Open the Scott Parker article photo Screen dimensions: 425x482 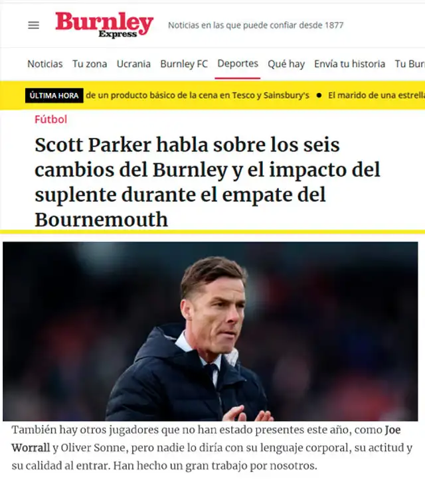211,331
